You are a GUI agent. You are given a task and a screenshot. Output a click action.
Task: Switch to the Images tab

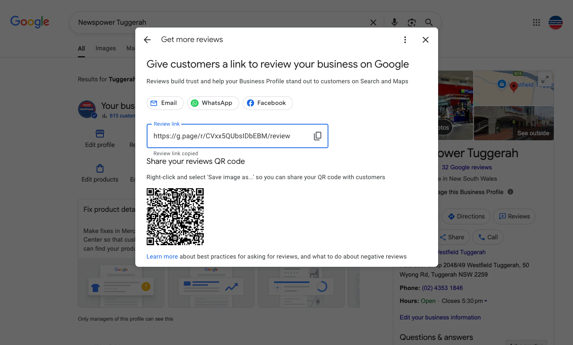tap(106, 48)
